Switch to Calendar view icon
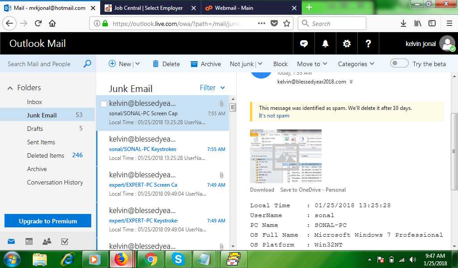Screen dimensions: 458x268 click(x=29, y=242)
